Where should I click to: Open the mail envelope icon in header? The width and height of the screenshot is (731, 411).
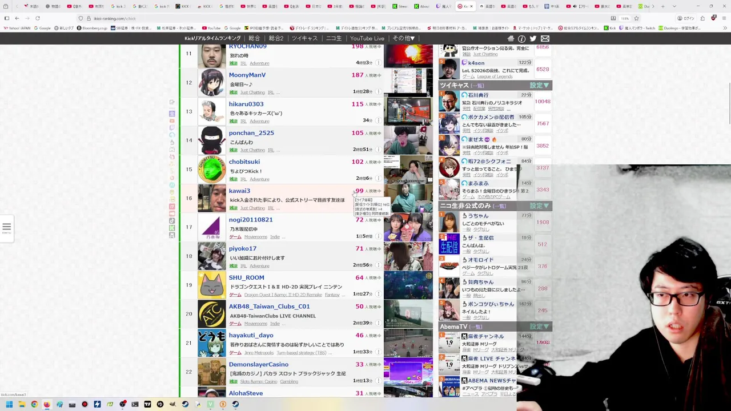pos(545,38)
